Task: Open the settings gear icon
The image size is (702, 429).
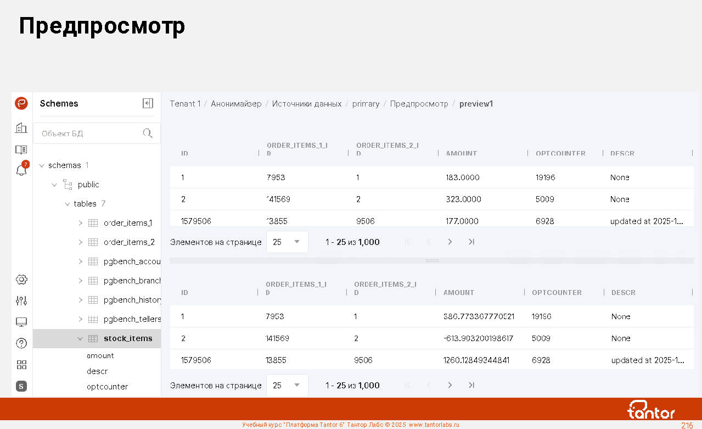Action: coord(21,280)
